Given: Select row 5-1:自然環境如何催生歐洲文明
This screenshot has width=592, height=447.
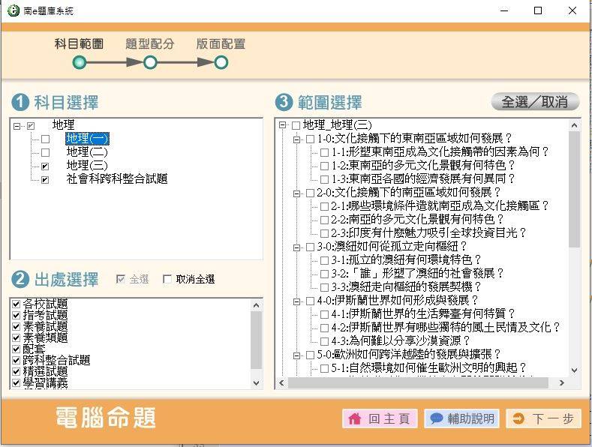Looking at the screenshot, I should pos(429,367).
